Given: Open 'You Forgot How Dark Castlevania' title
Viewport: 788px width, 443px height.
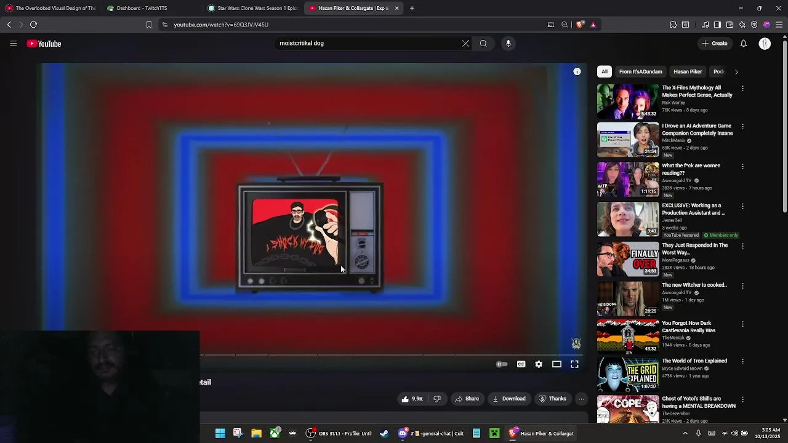Looking at the screenshot, I should click(689, 327).
